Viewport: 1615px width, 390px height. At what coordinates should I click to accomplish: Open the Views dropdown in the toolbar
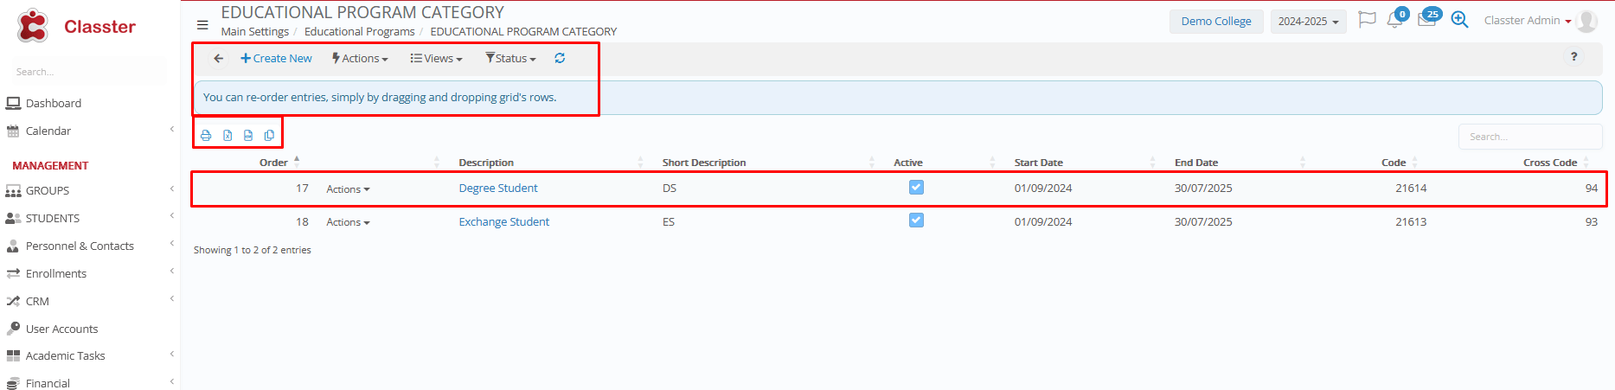click(437, 59)
